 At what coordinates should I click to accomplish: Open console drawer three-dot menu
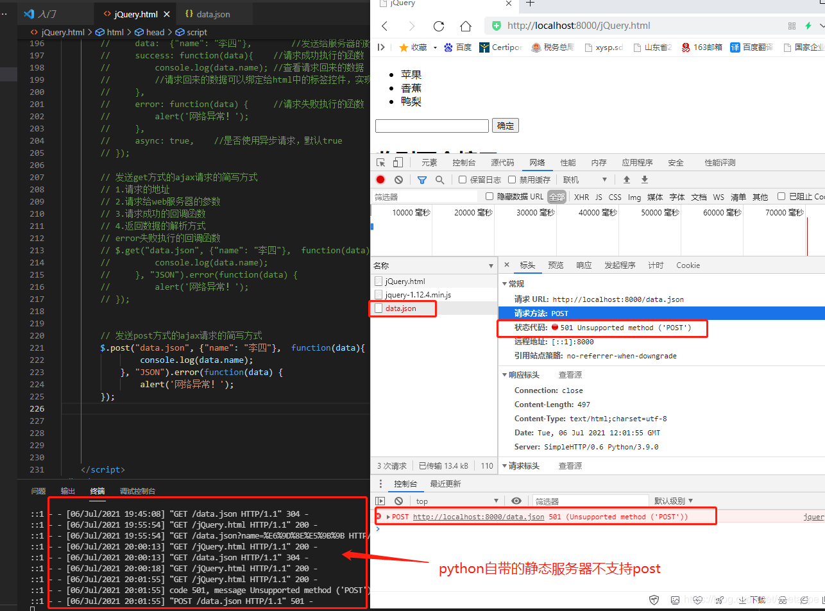(380, 484)
